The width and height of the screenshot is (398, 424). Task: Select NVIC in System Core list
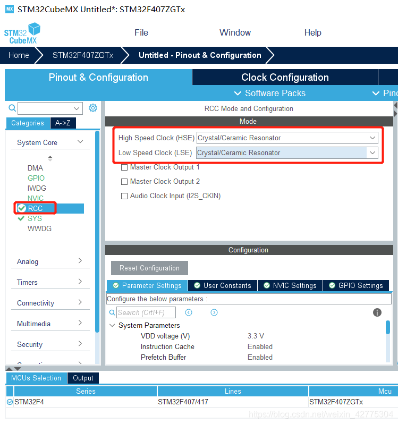click(x=36, y=198)
